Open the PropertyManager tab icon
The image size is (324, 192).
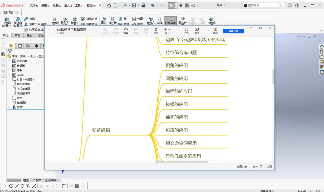coord(20,46)
